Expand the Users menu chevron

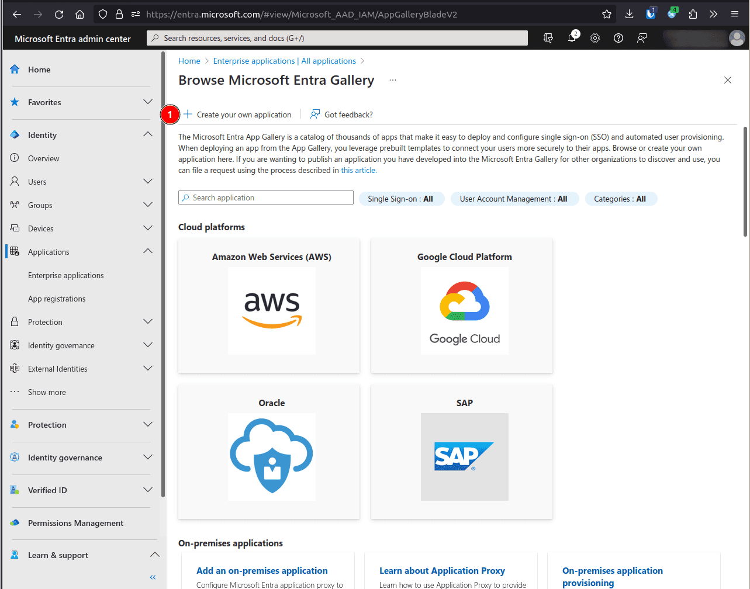[148, 181]
